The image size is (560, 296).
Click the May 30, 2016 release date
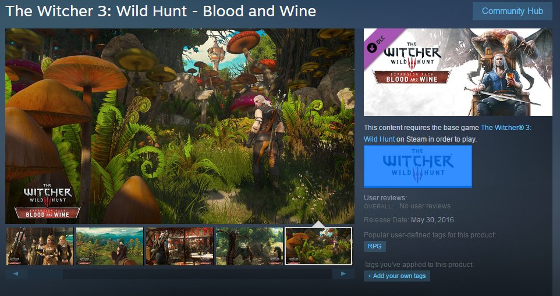click(x=432, y=220)
